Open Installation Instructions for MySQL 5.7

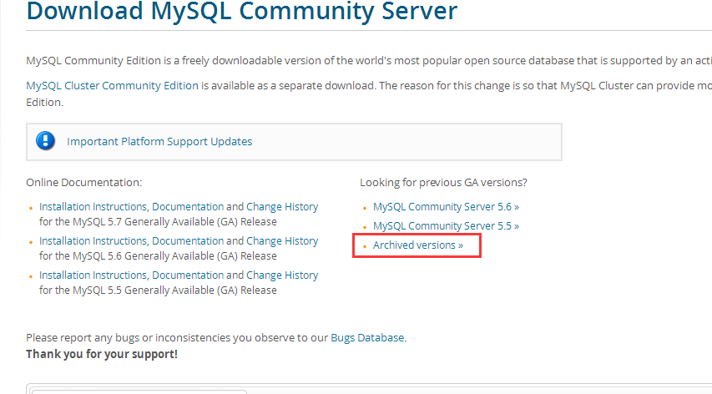[x=93, y=207]
